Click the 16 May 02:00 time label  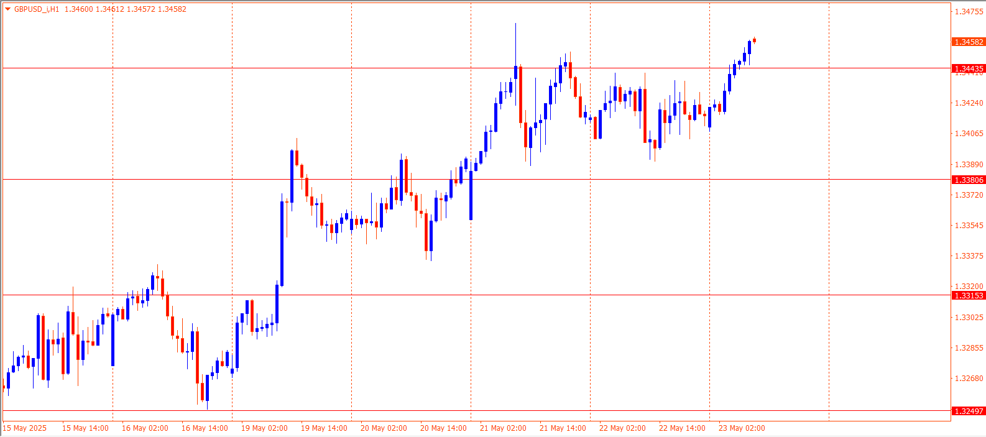pos(145,428)
